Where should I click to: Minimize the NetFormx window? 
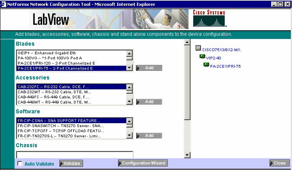pyautogui.click(x=274, y=4)
